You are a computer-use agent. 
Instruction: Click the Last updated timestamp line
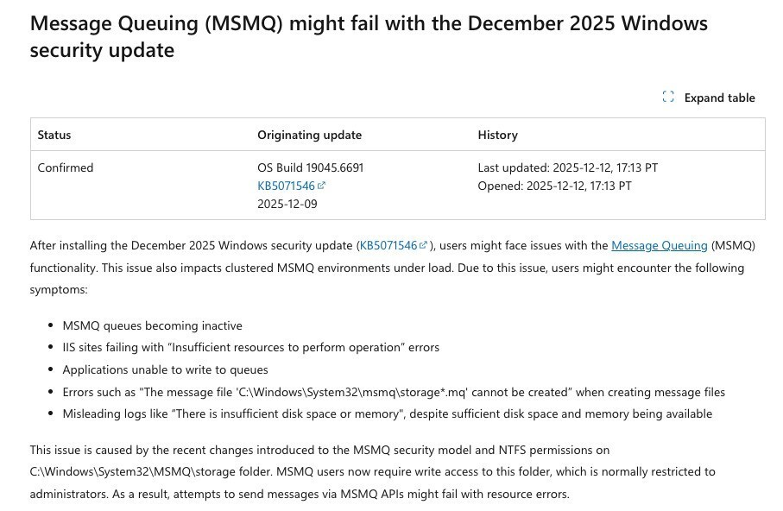[x=567, y=167]
